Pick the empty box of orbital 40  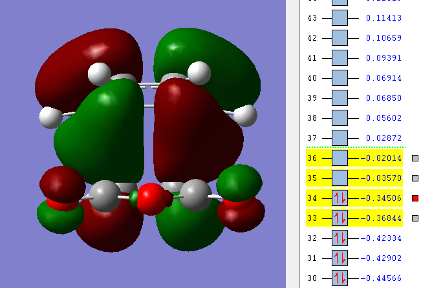340,78
